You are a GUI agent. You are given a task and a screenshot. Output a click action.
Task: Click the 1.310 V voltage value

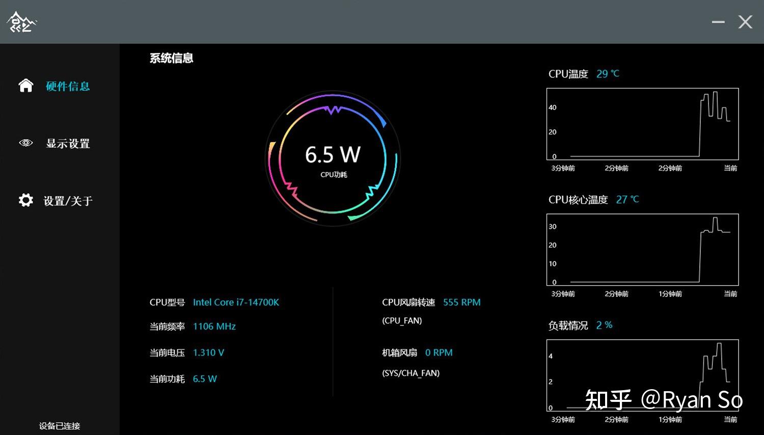coord(208,352)
